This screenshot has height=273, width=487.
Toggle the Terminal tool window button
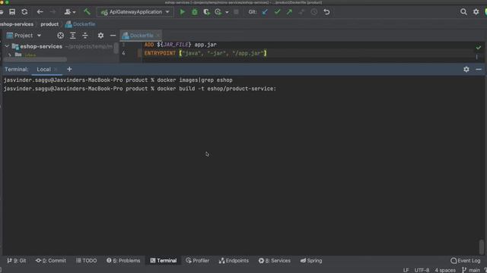tap(164, 261)
